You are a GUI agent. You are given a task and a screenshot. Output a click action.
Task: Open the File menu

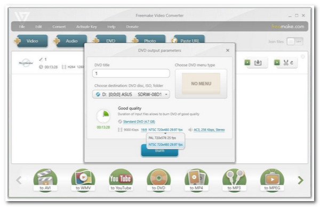[x=22, y=27]
